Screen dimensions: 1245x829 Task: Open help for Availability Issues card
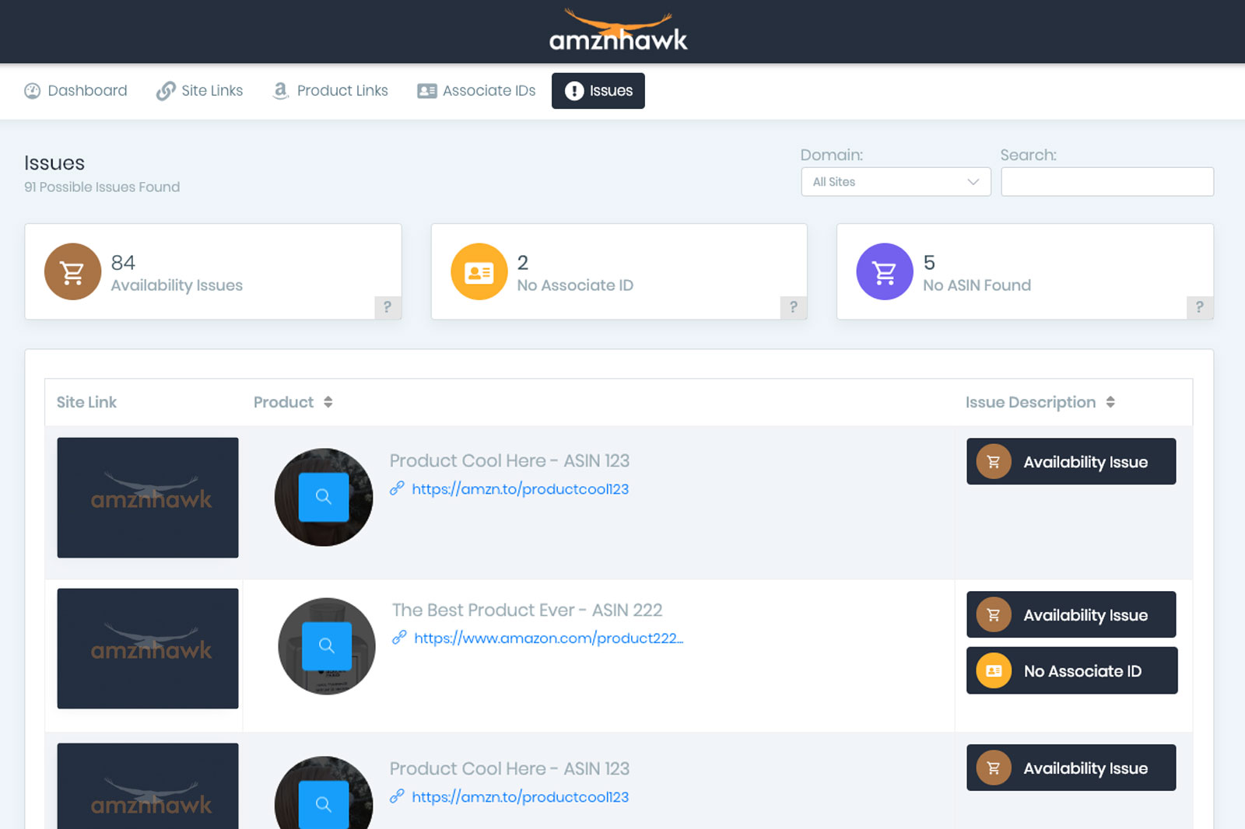click(388, 307)
